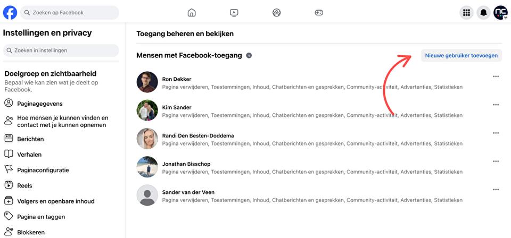Image resolution: width=511 pixels, height=238 pixels.
Task: Open the Gaming controller icon
Action: 319,13
